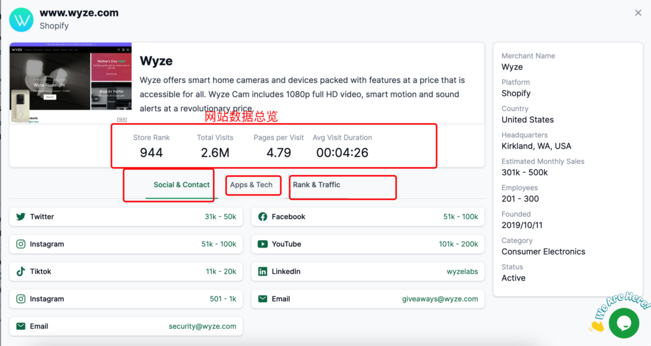This screenshot has height=346, width=651.
Task: Click the YouTube play icon
Action: (263, 244)
